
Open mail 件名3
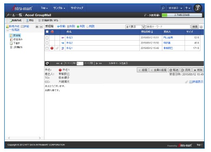tap(70, 38)
